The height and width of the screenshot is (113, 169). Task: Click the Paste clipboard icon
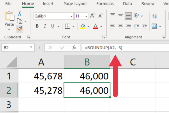(10, 16)
